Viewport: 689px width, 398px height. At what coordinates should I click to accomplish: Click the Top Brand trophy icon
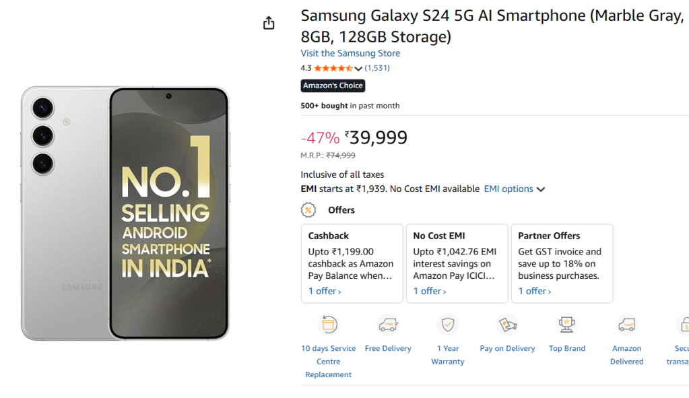567,325
